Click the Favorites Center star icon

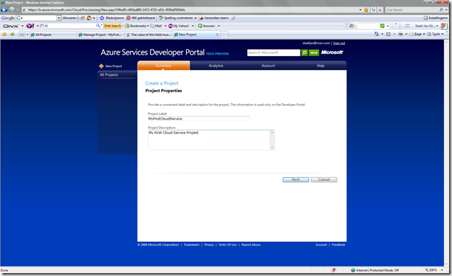point(4,34)
